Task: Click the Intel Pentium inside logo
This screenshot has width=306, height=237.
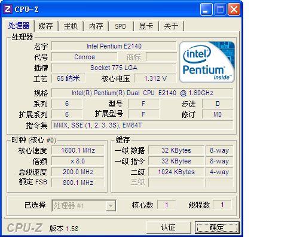Action: 207,62
